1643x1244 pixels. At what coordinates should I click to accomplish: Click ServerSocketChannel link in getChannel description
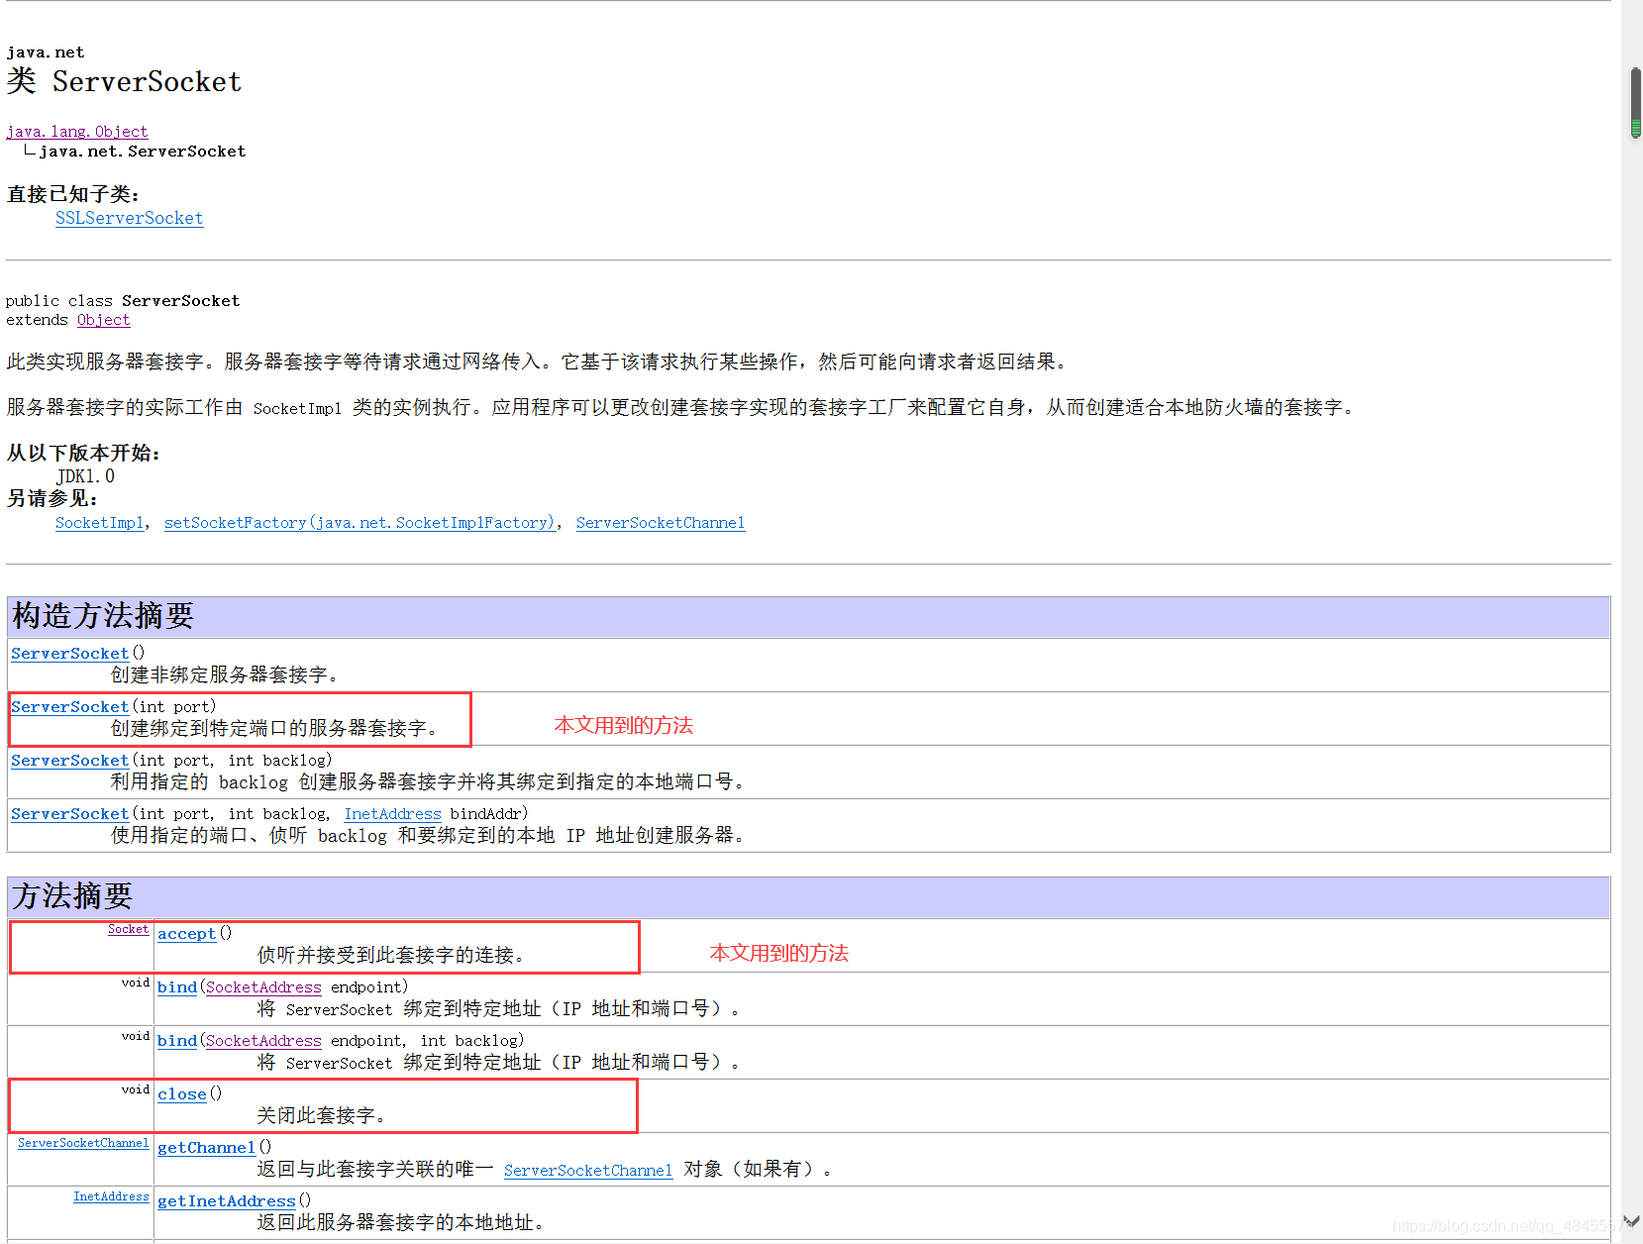[588, 1171]
